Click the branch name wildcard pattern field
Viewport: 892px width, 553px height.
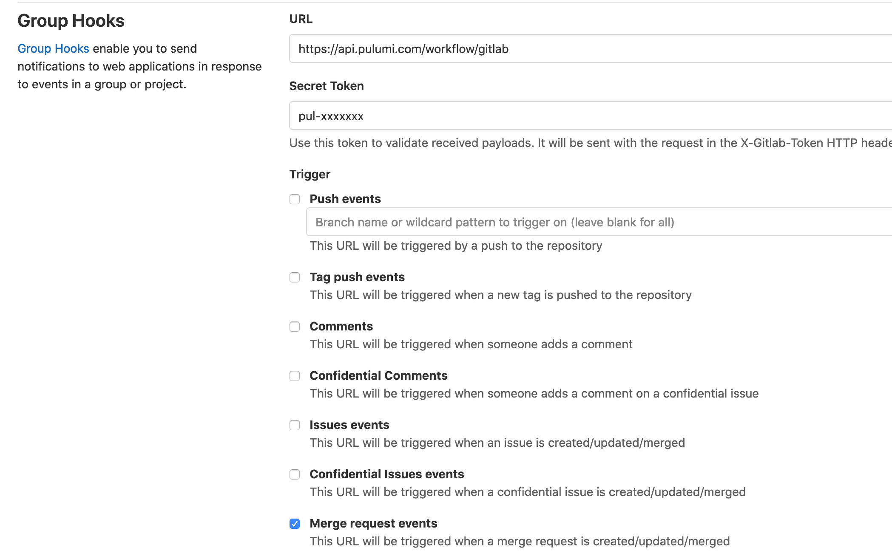point(599,222)
